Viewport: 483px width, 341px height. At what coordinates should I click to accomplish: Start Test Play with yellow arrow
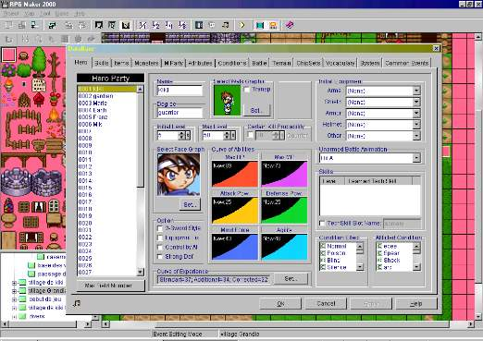[x=242, y=25]
